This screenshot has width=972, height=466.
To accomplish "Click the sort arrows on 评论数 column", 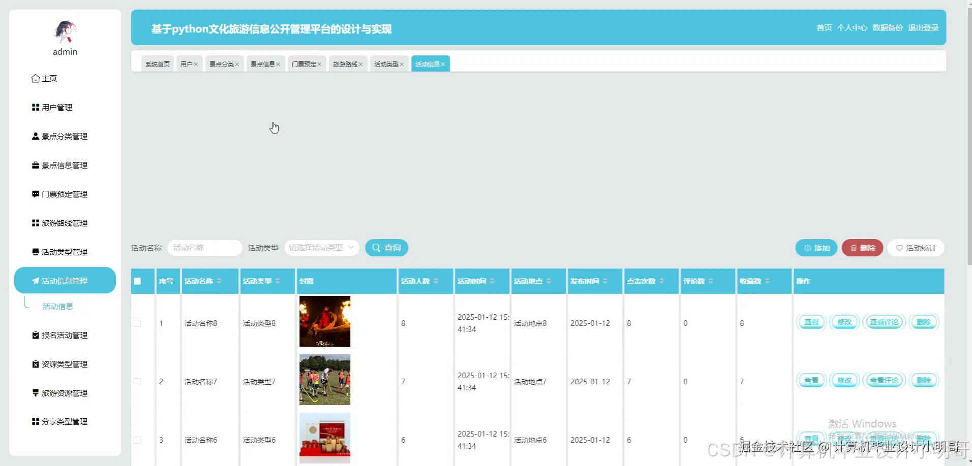I will 711,281.
